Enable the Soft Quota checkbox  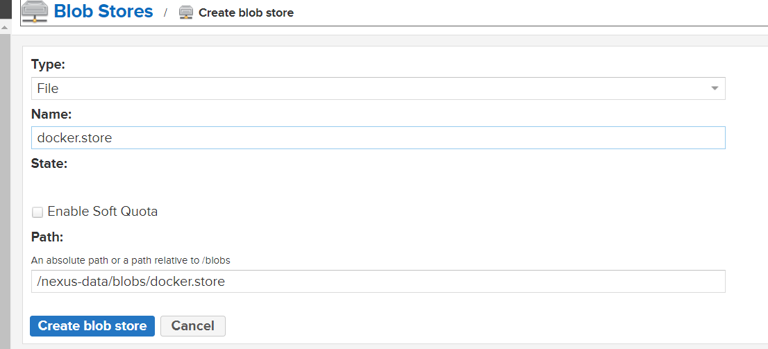(37, 212)
